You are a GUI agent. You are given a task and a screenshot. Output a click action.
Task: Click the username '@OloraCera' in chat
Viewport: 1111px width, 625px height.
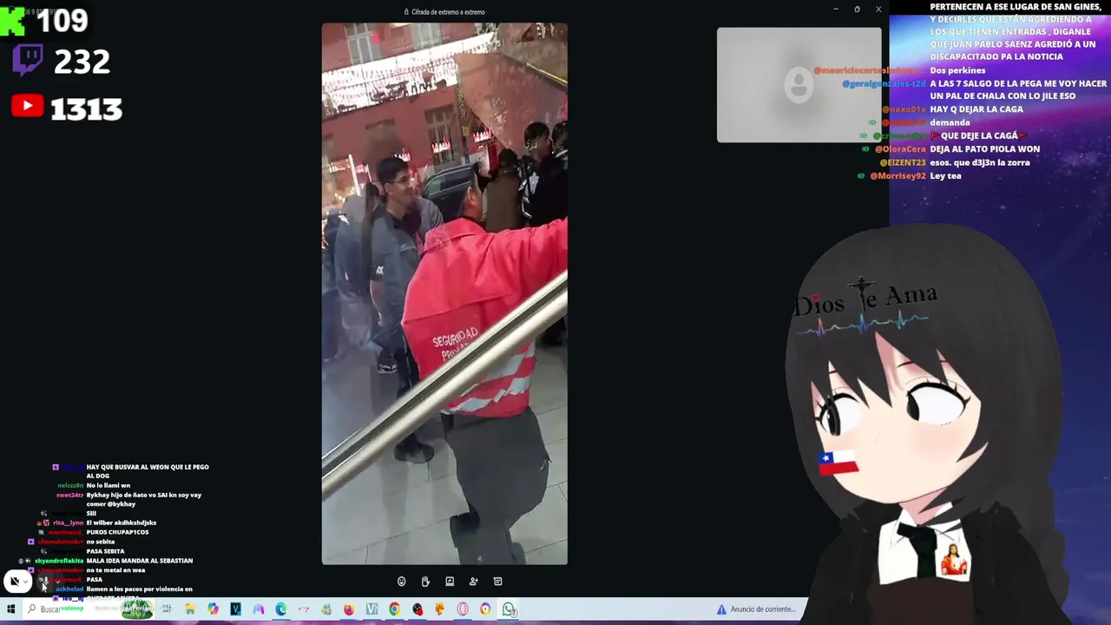click(900, 149)
